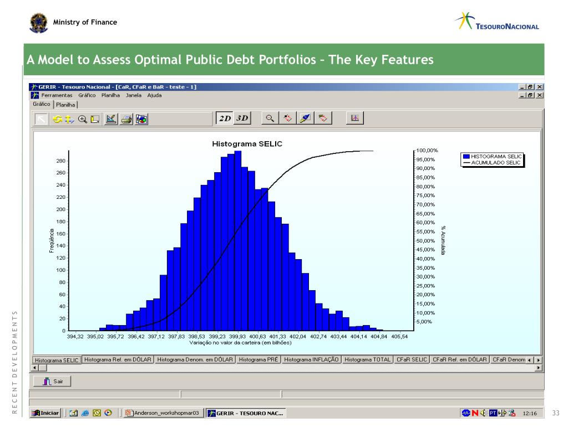Click the red tag icon after magnifier
The image size is (568, 438).
pos(288,118)
